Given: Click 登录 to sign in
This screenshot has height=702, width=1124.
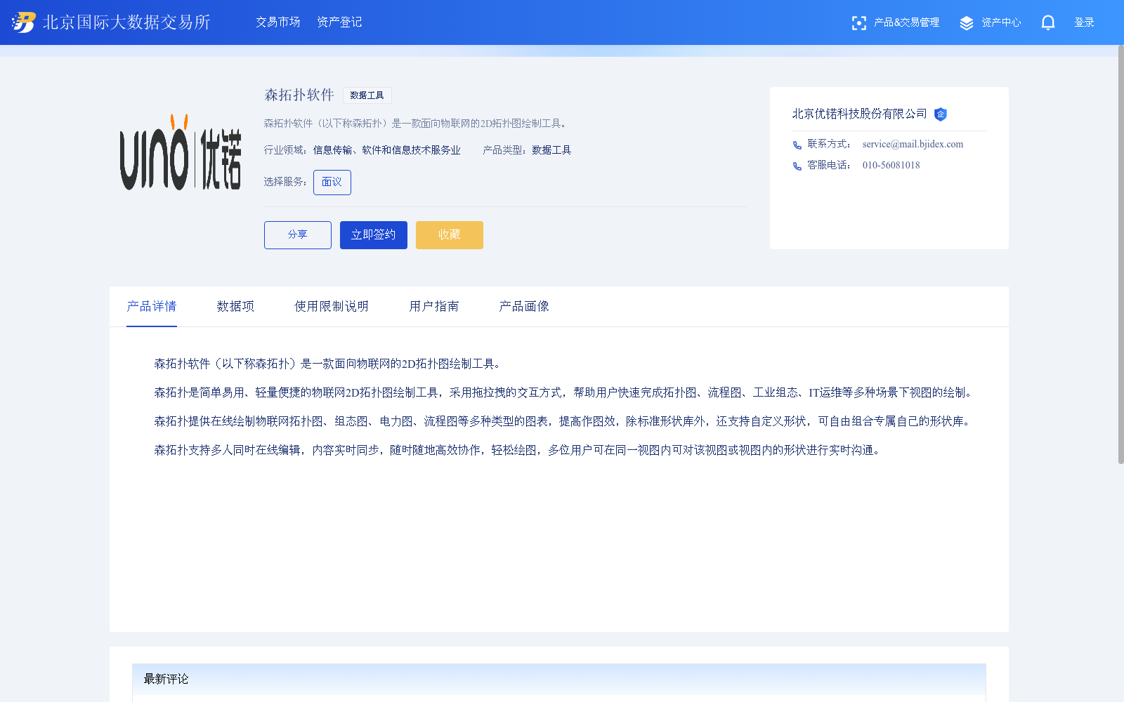Looking at the screenshot, I should [1084, 22].
